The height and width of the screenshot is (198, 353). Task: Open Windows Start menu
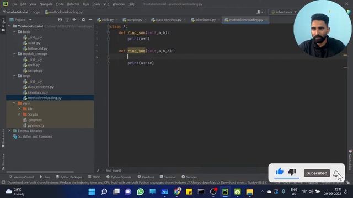92,192
